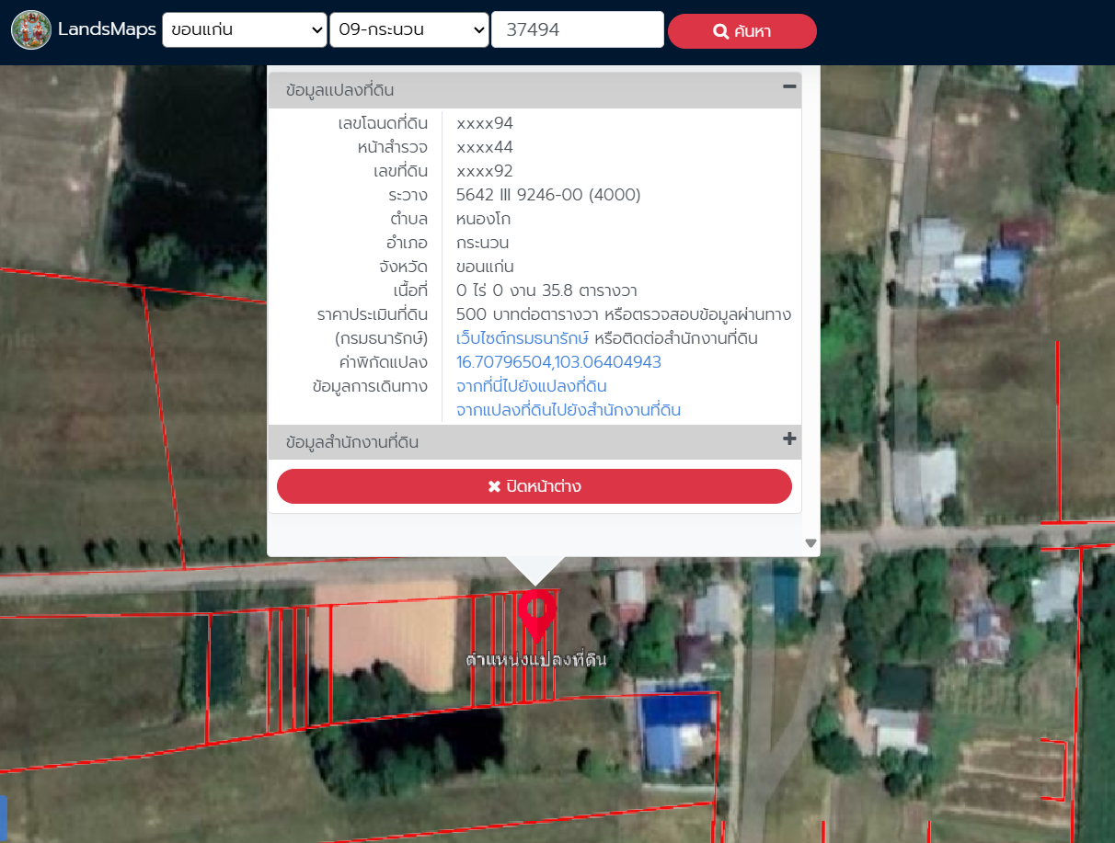Click the ตำแหน่งแปลงที่ดิน map label
The image size is (1115, 843).
[536, 660]
